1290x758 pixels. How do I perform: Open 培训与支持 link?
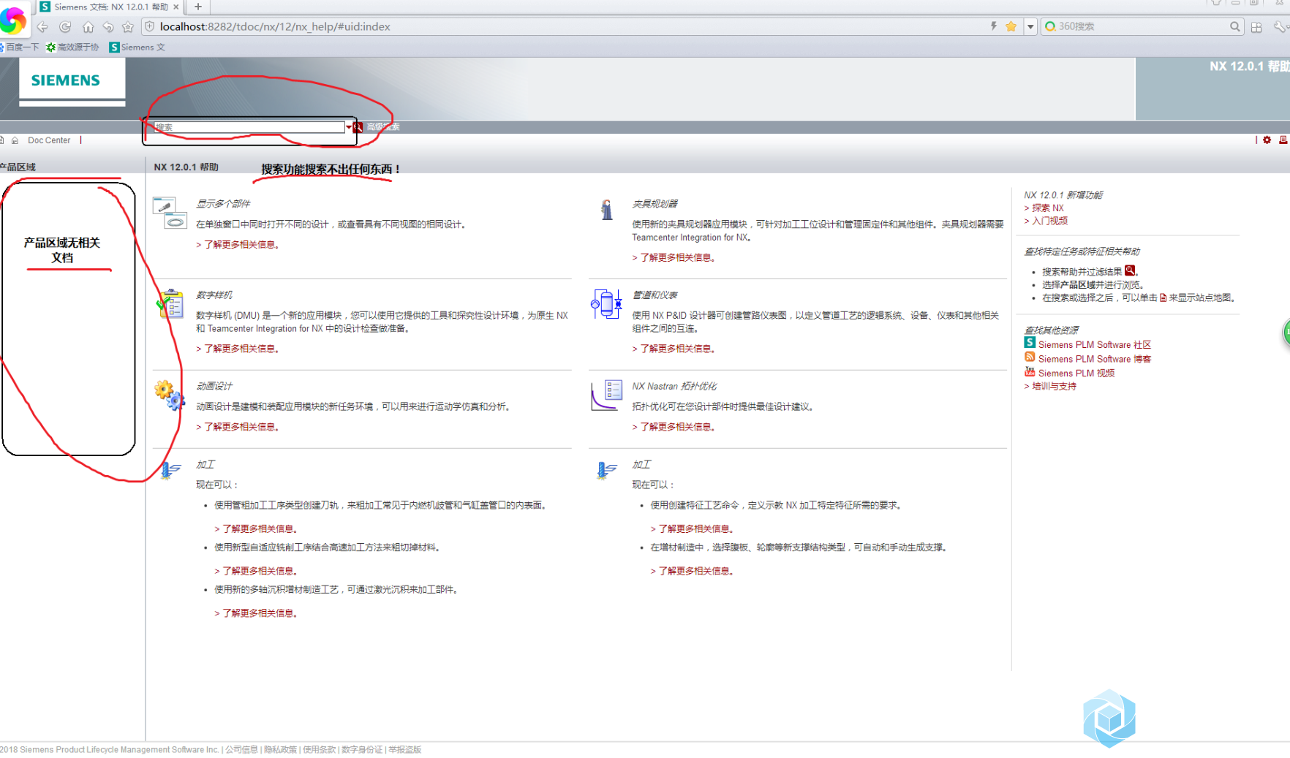pyautogui.click(x=1051, y=386)
